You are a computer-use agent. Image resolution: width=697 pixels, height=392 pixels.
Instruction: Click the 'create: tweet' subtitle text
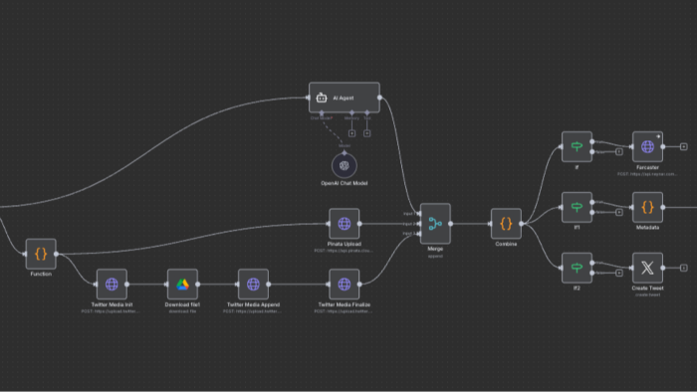click(x=647, y=294)
